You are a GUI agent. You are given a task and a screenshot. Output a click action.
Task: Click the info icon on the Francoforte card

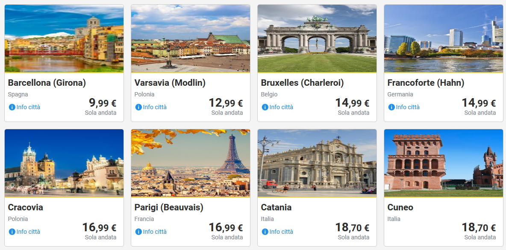point(391,107)
